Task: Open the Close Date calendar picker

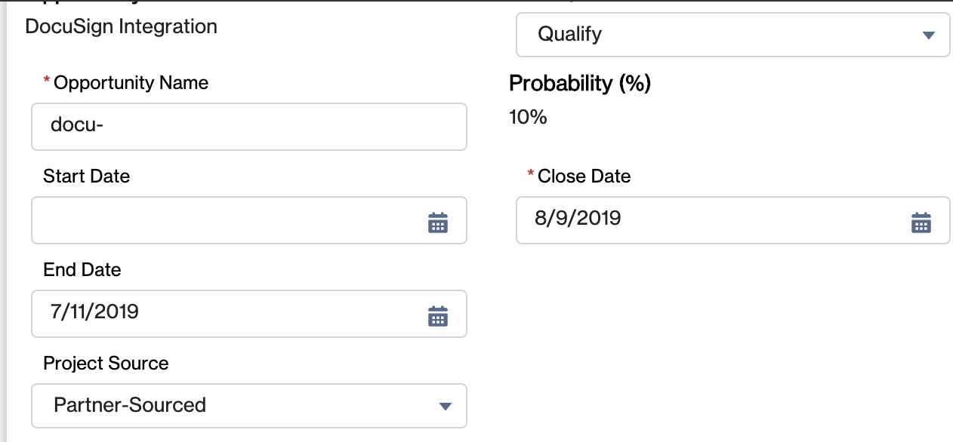Action: [x=921, y=221]
